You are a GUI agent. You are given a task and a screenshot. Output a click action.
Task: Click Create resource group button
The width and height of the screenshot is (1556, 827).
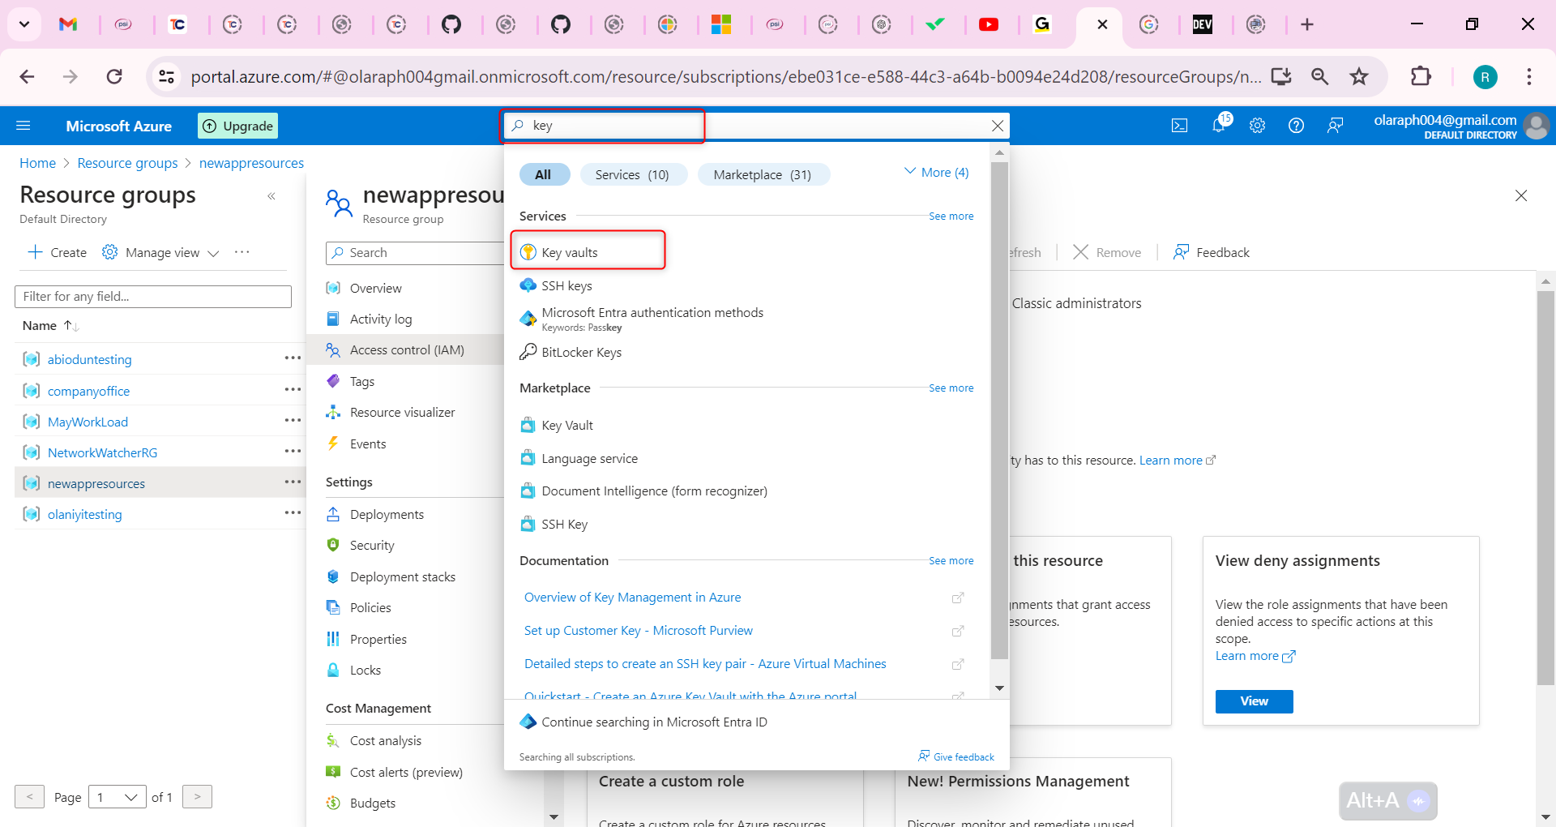57,252
